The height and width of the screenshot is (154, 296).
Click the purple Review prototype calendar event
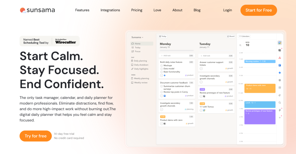tap(260, 117)
